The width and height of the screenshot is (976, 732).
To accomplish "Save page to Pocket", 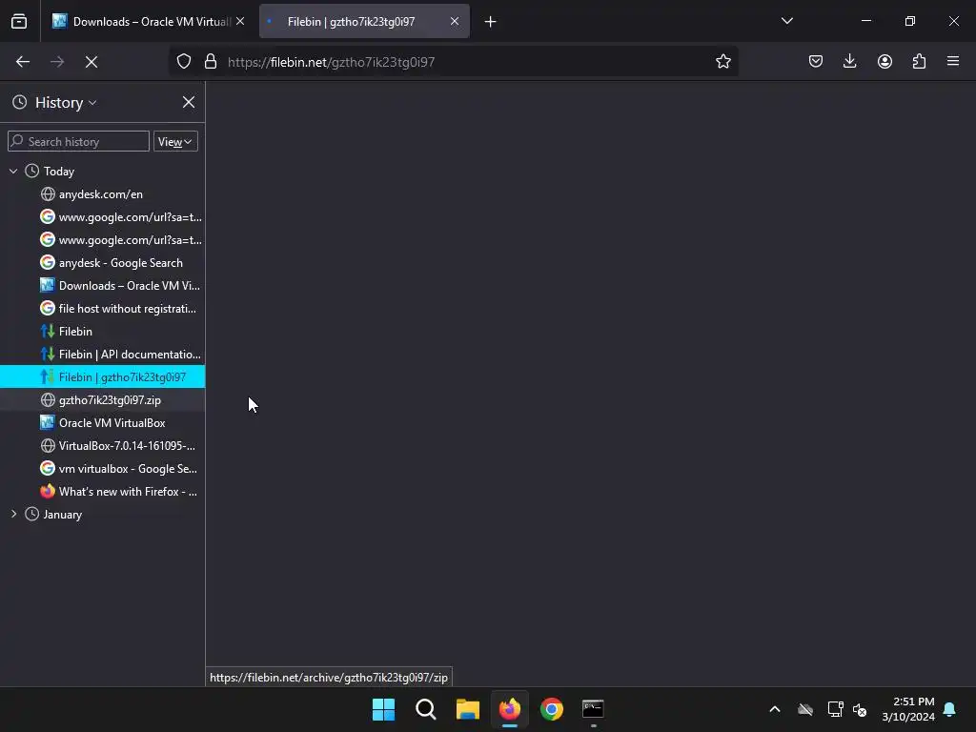I will (x=816, y=61).
